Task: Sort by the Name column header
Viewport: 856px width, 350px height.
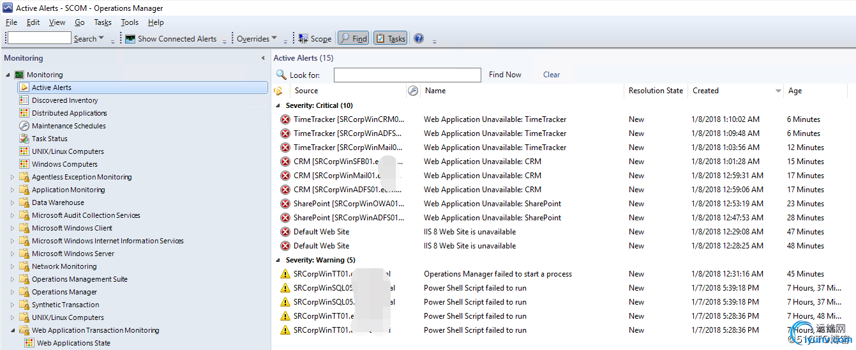Action: (x=523, y=91)
